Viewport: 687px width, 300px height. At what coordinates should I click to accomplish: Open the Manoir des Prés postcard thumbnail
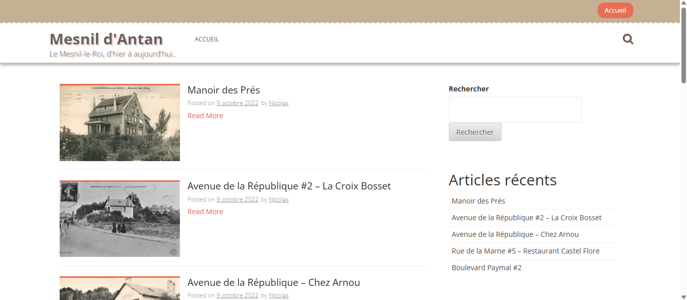pos(119,122)
